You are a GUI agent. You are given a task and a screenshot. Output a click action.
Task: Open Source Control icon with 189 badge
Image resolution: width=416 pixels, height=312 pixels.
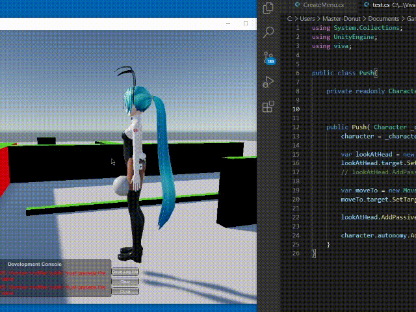269,58
